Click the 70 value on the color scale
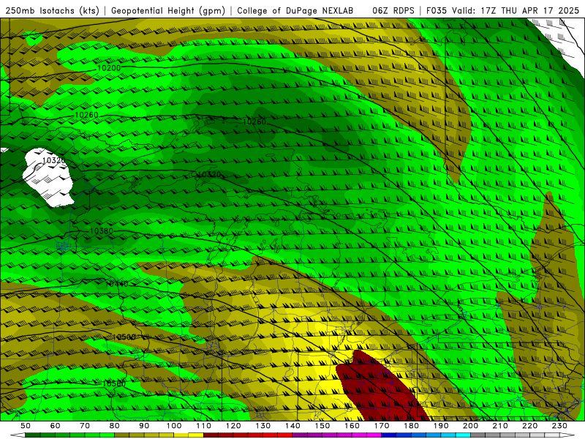This screenshot has width=585, height=439. 85,426
